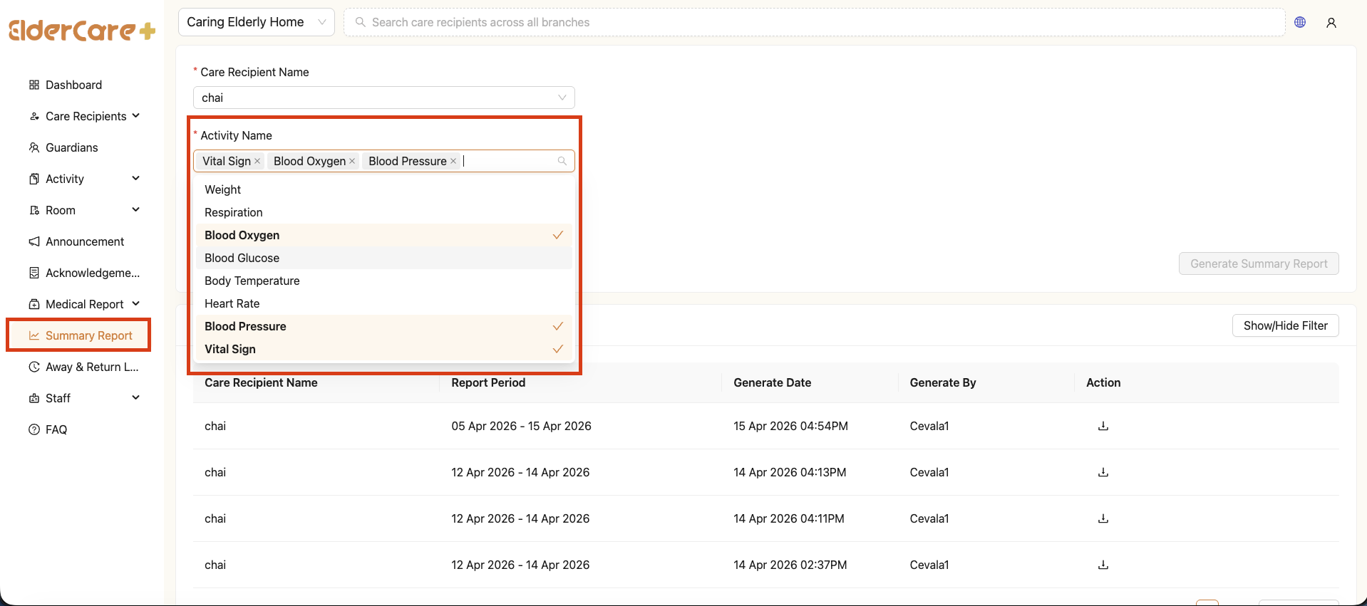
Task: Focus the care recipients search field
Action: pyautogui.click(x=813, y=22)
